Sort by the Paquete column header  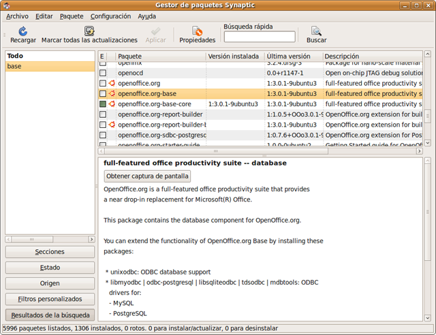pos(159,57)
